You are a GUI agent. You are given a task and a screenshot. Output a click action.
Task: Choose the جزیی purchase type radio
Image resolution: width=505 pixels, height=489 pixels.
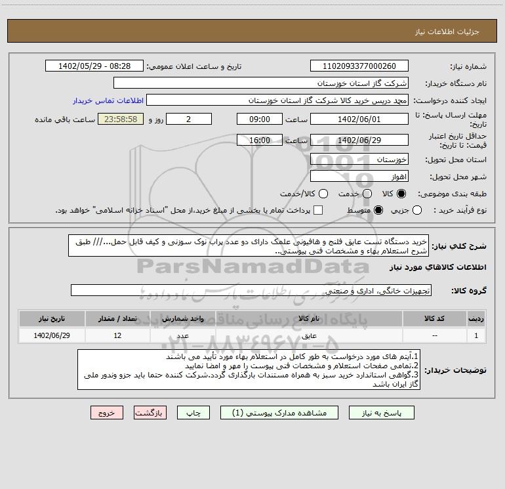[x=417, y=211]
